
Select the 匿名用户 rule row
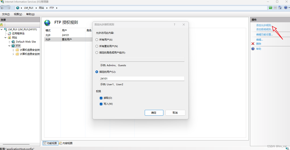[x=69, y=39]
